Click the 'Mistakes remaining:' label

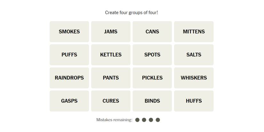[114, 120]
